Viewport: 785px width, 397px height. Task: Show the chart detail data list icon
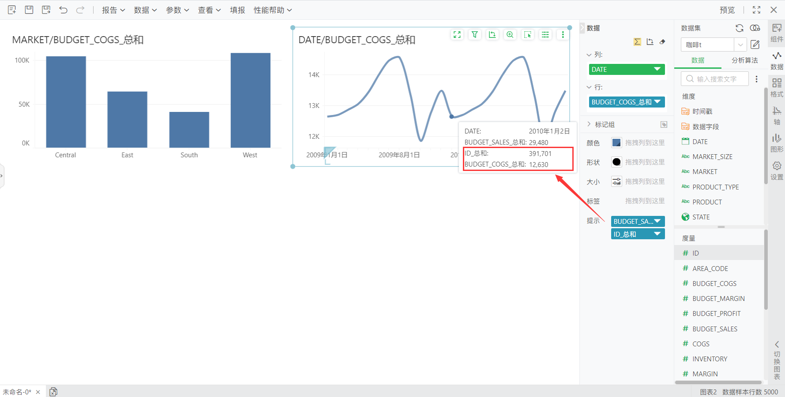click(x=545, y=34)
